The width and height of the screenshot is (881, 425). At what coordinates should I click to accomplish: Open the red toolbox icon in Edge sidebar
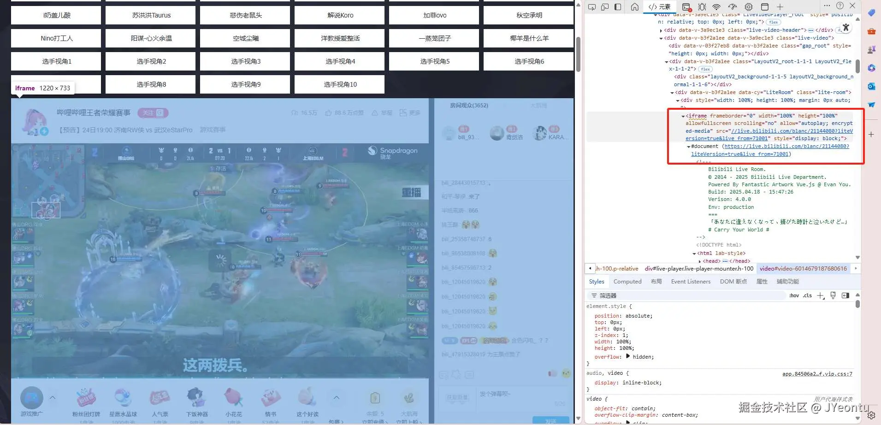pos(871,31)
